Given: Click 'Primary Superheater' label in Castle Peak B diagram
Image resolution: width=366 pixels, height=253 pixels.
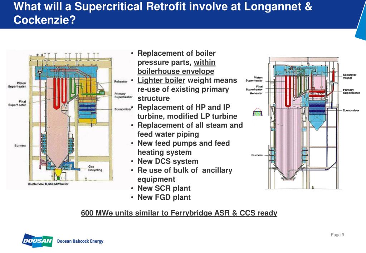Looking at the screenshot, I should click(x=123, y=95).
